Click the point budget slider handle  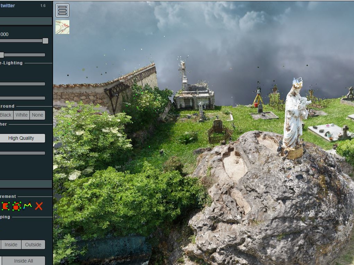click(45, 41)
